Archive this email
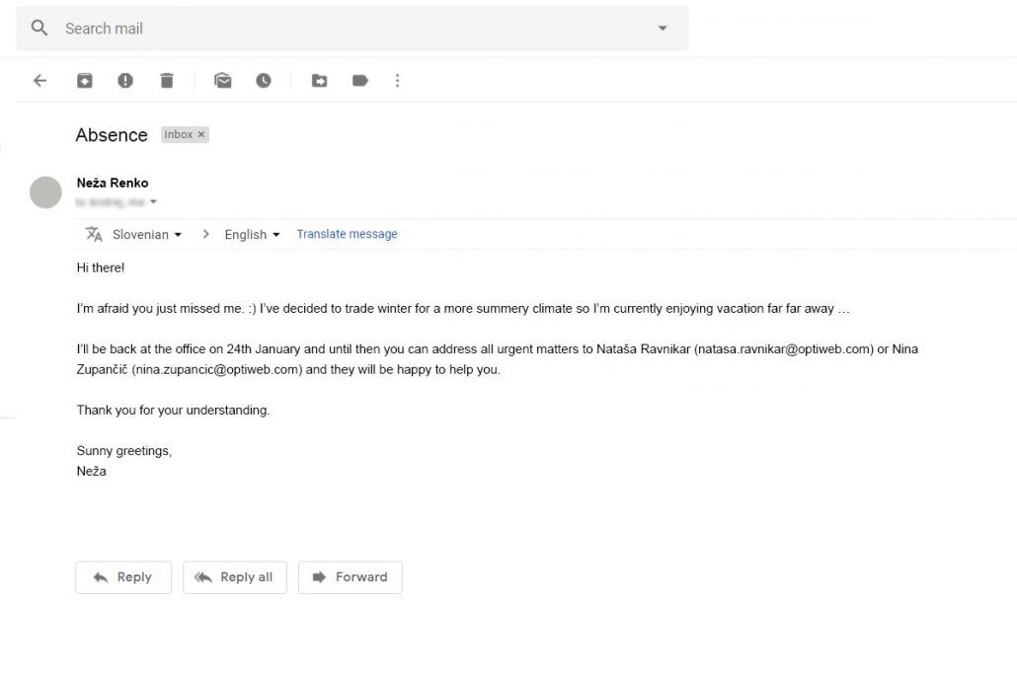Screen dimensions: 1017x678 [85, 81]
